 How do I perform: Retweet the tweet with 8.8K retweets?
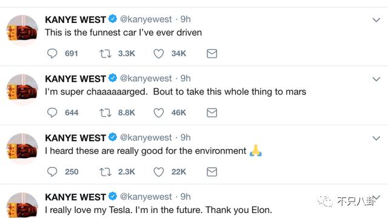click(105, 113)
